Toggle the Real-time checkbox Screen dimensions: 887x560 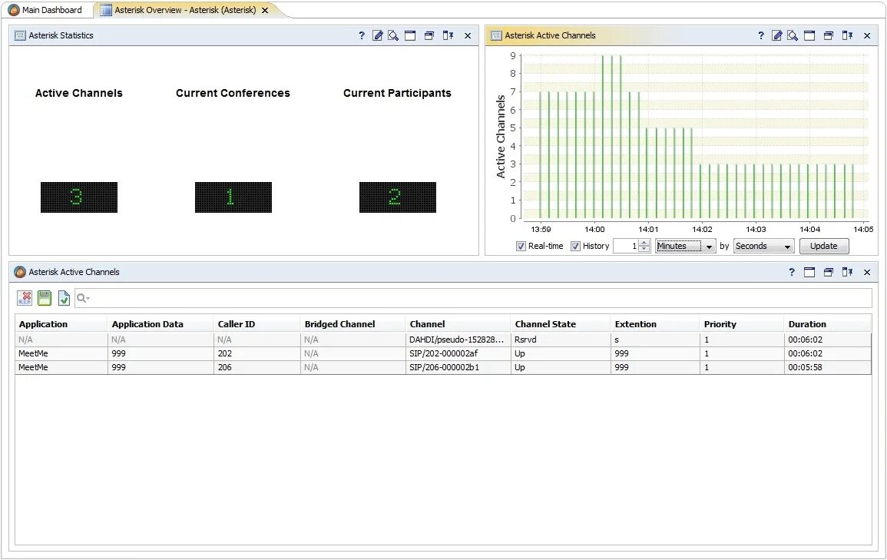pyautogui.click(x=521, y=246)
